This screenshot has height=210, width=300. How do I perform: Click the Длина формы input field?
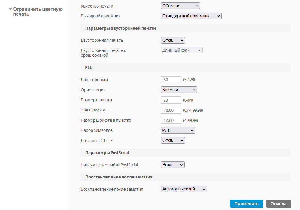pyautogui.click(x=171, y=80)
